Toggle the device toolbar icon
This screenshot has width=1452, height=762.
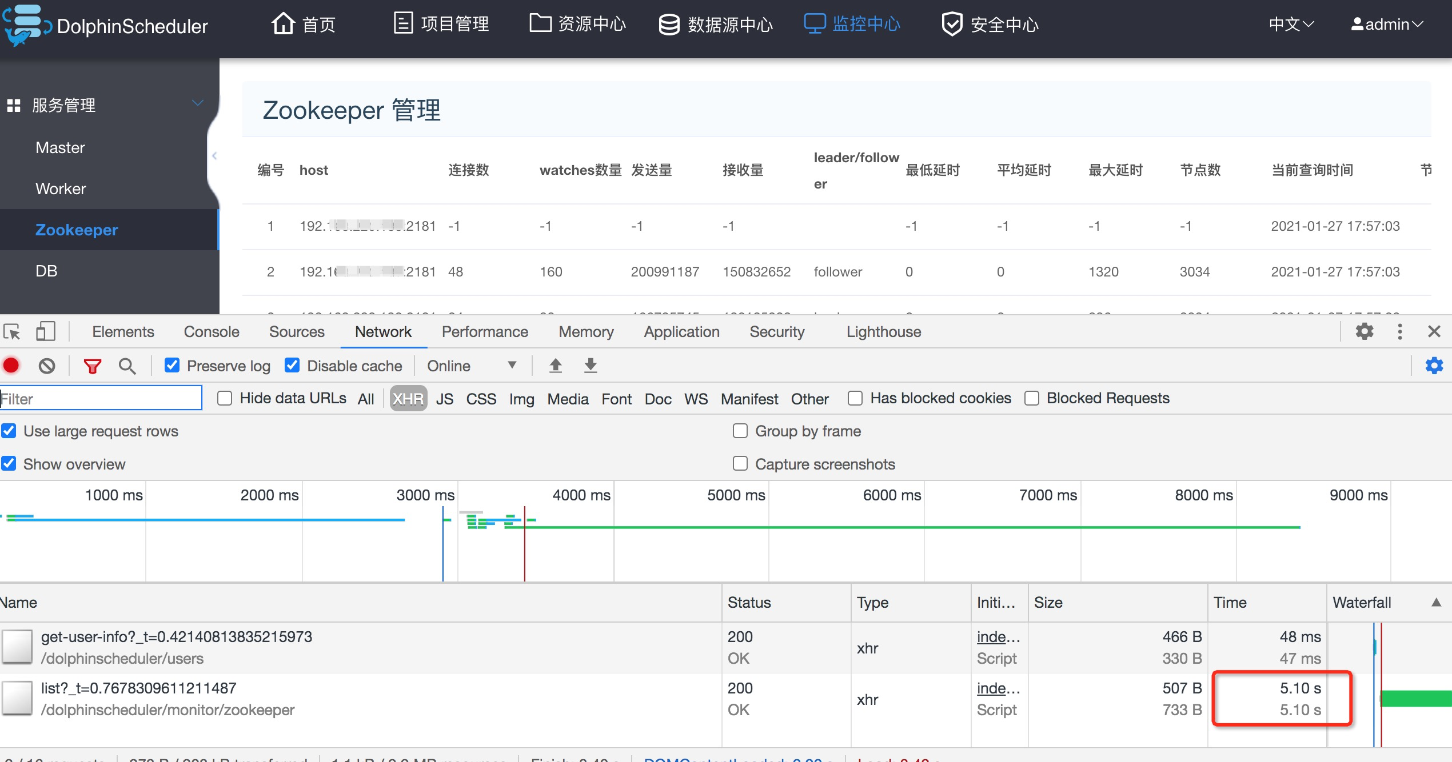[x=46, y=331]
